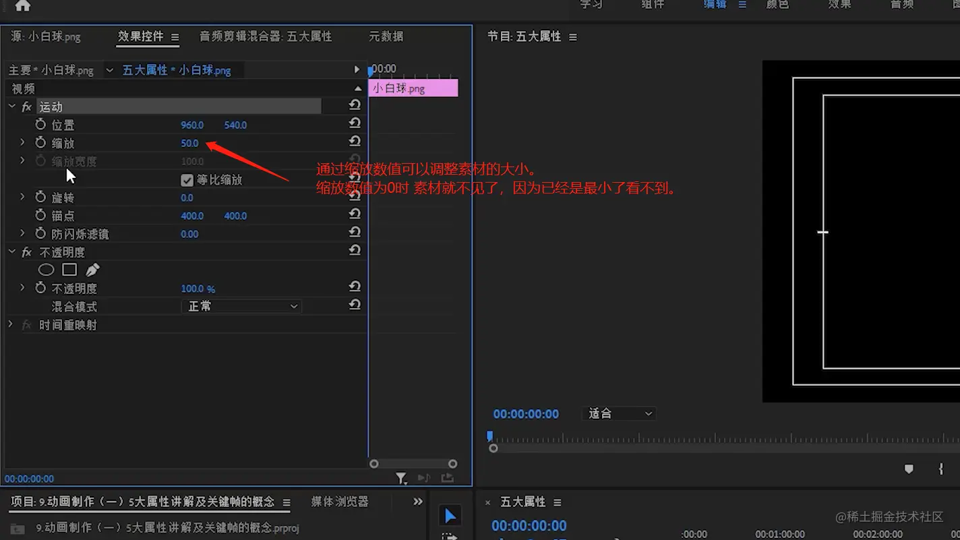
Task: Collapse the 不透明度 effect group
Action: [x=11, y=251]
